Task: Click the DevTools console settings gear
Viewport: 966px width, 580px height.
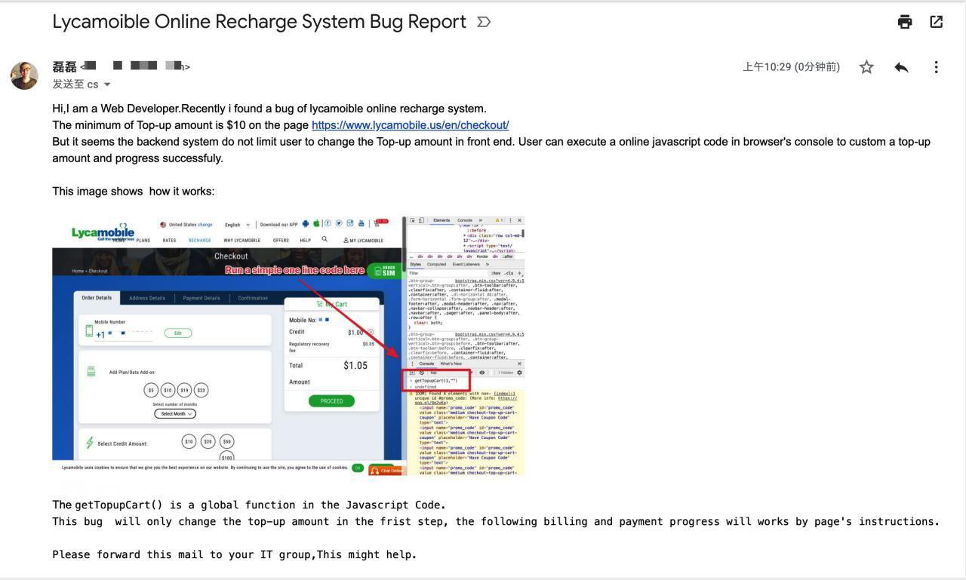Action: click(x=519, y=373)
